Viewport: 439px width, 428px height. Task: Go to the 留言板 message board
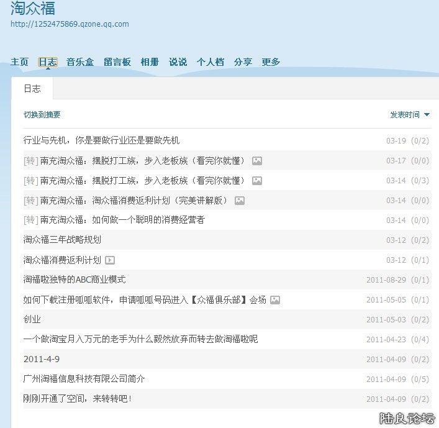[x=117, y=62]
